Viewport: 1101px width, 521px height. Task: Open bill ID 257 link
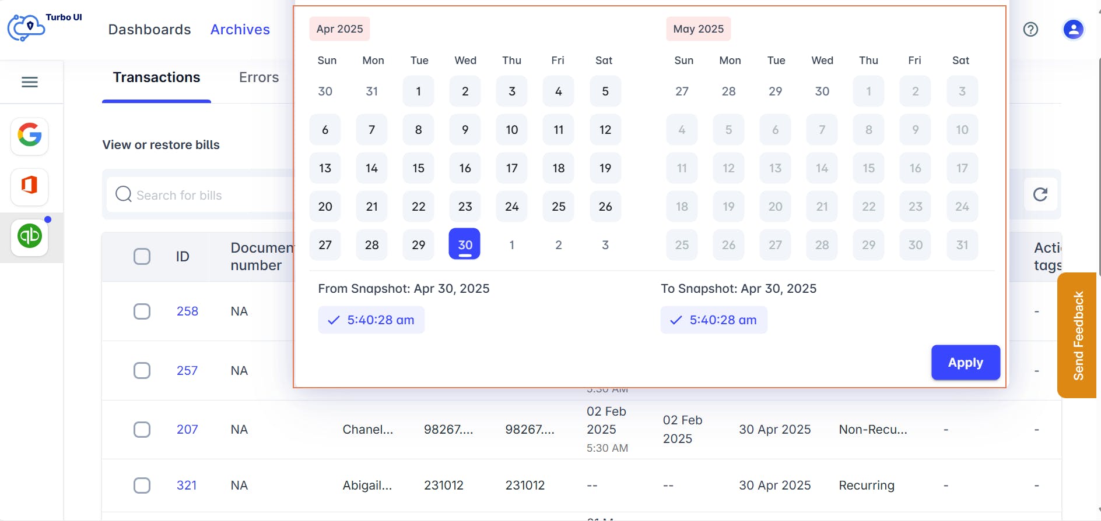(187, 371)
